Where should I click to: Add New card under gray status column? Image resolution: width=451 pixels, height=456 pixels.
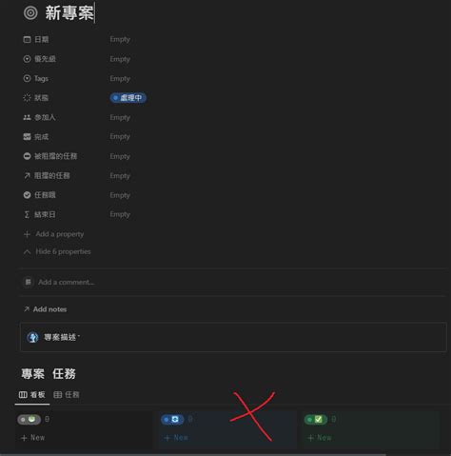click(x=33, y=438)
